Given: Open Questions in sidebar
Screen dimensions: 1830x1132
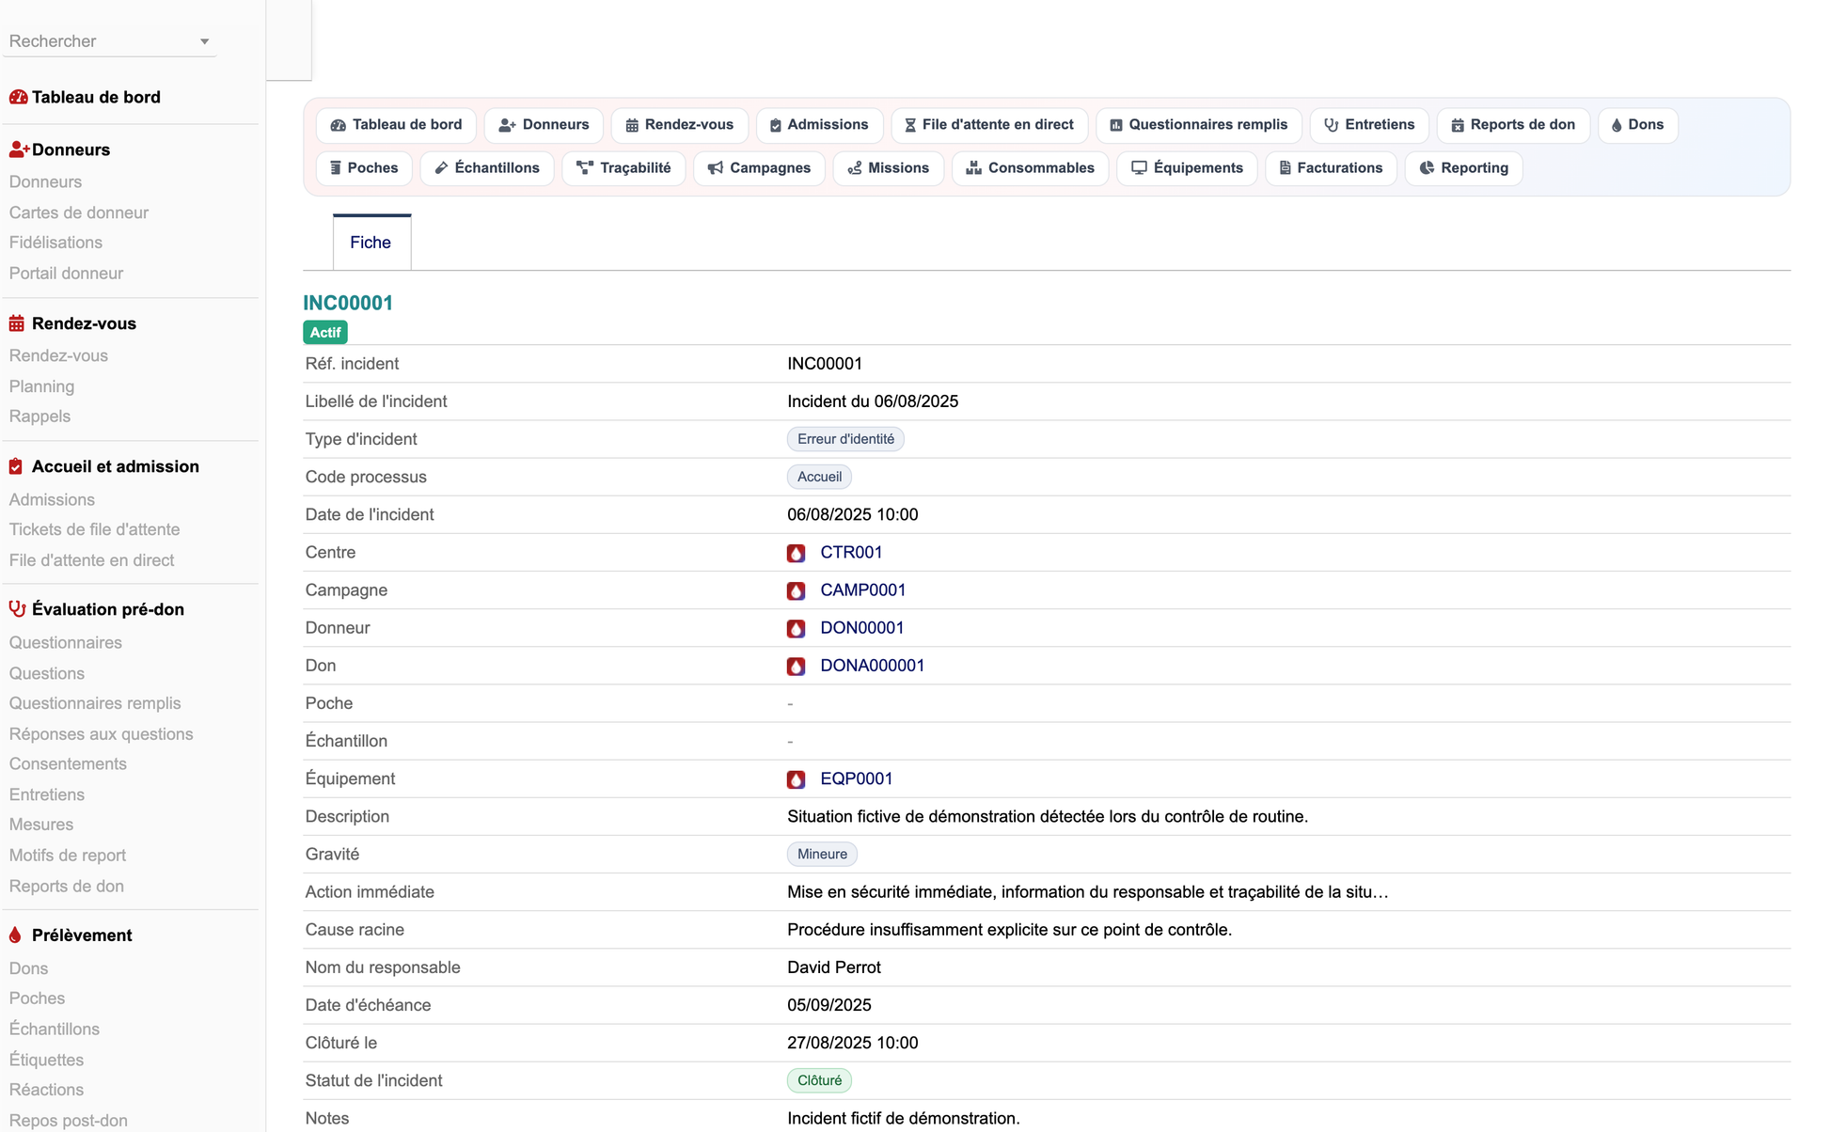Looking at the screenshot, I should coord(47,674).
